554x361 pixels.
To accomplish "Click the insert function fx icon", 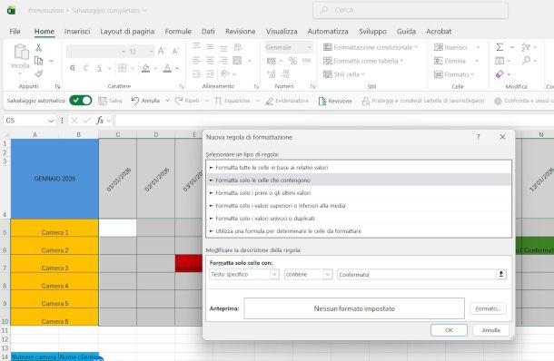I will (100, 121).
